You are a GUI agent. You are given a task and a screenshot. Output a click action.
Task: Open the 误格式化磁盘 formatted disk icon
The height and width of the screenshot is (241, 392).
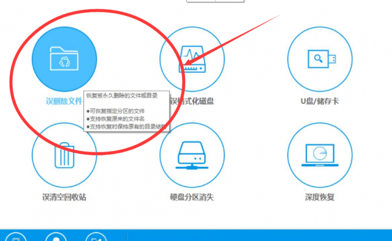pos(192,59)
